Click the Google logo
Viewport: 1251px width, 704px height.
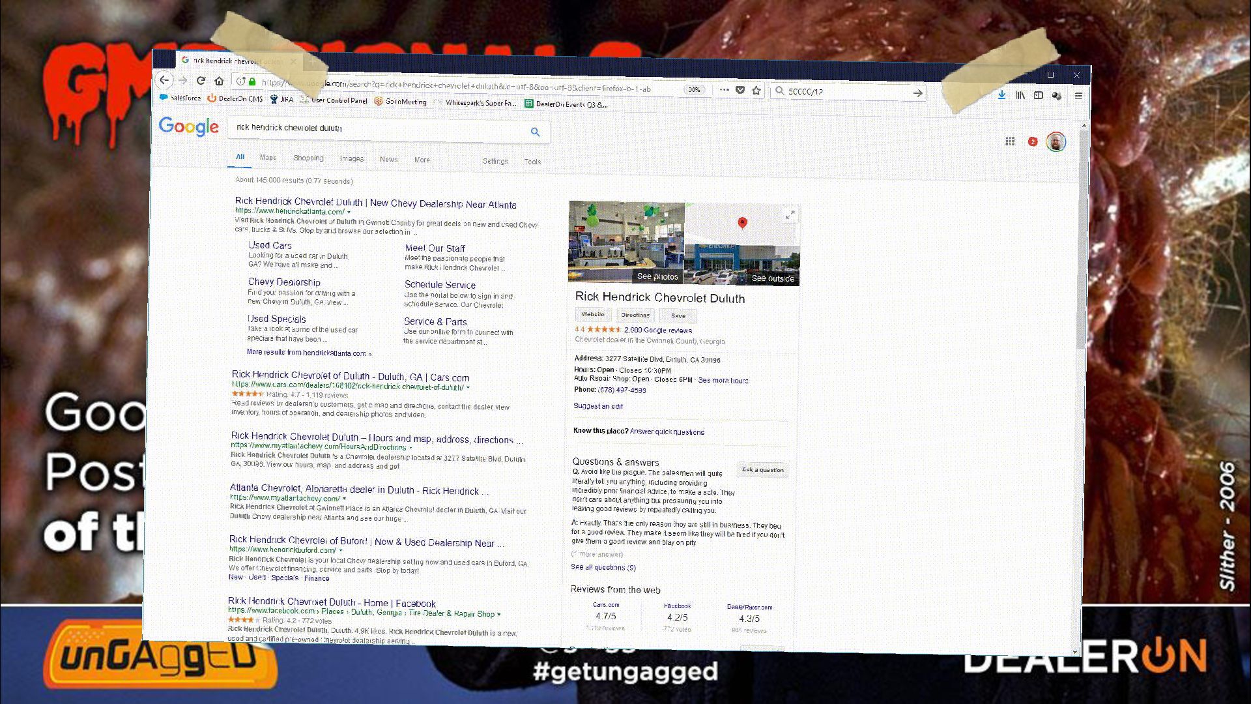(188, 126)
